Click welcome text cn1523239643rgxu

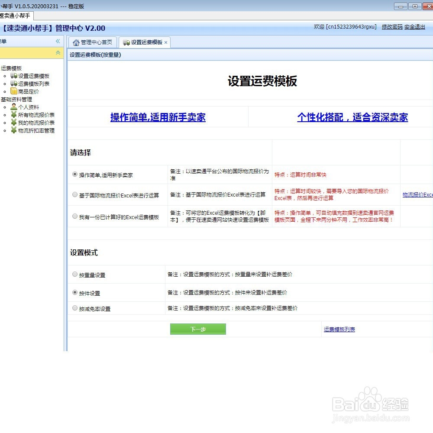345,27
